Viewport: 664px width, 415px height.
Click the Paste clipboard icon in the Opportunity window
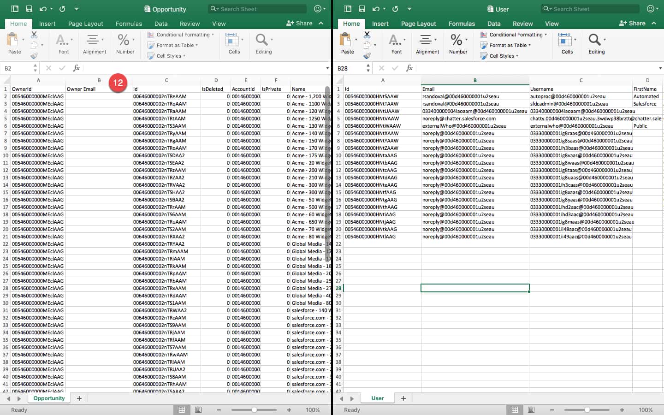click(x=14, y=41)
